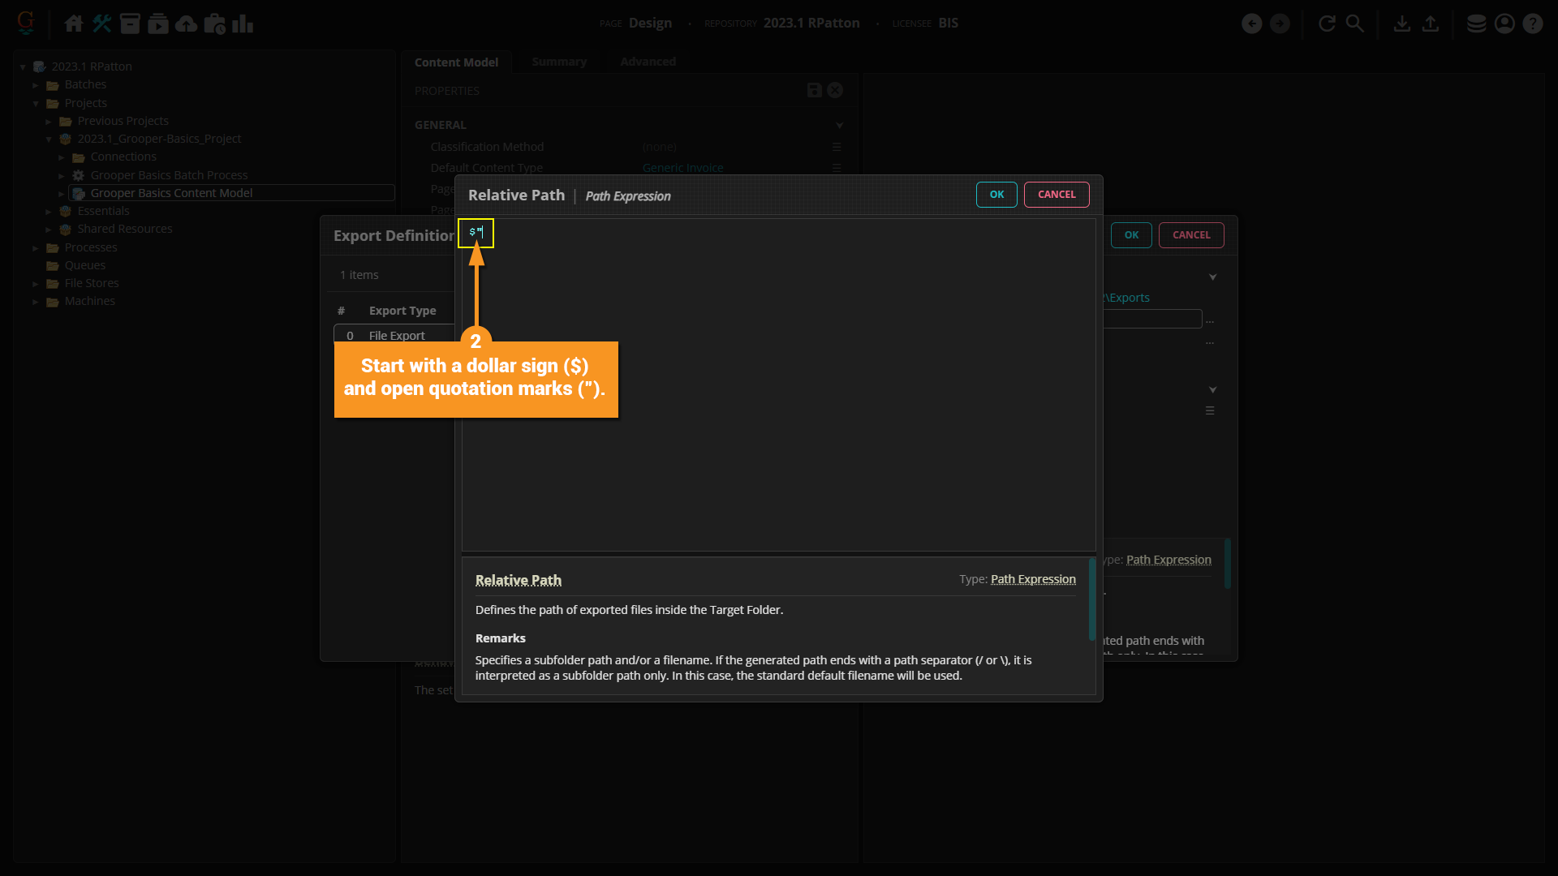Cancel the Relative Path dialog
Viewport: 1558px width, 876px height.
click(x=1056, y=195)
